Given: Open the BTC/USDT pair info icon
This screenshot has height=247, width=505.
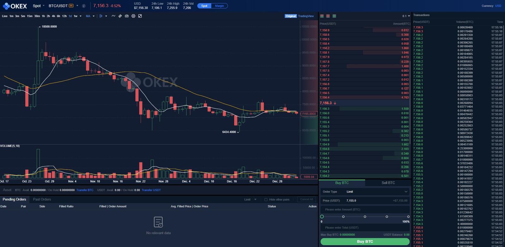Looking at the screenshot, I should 84,6.
